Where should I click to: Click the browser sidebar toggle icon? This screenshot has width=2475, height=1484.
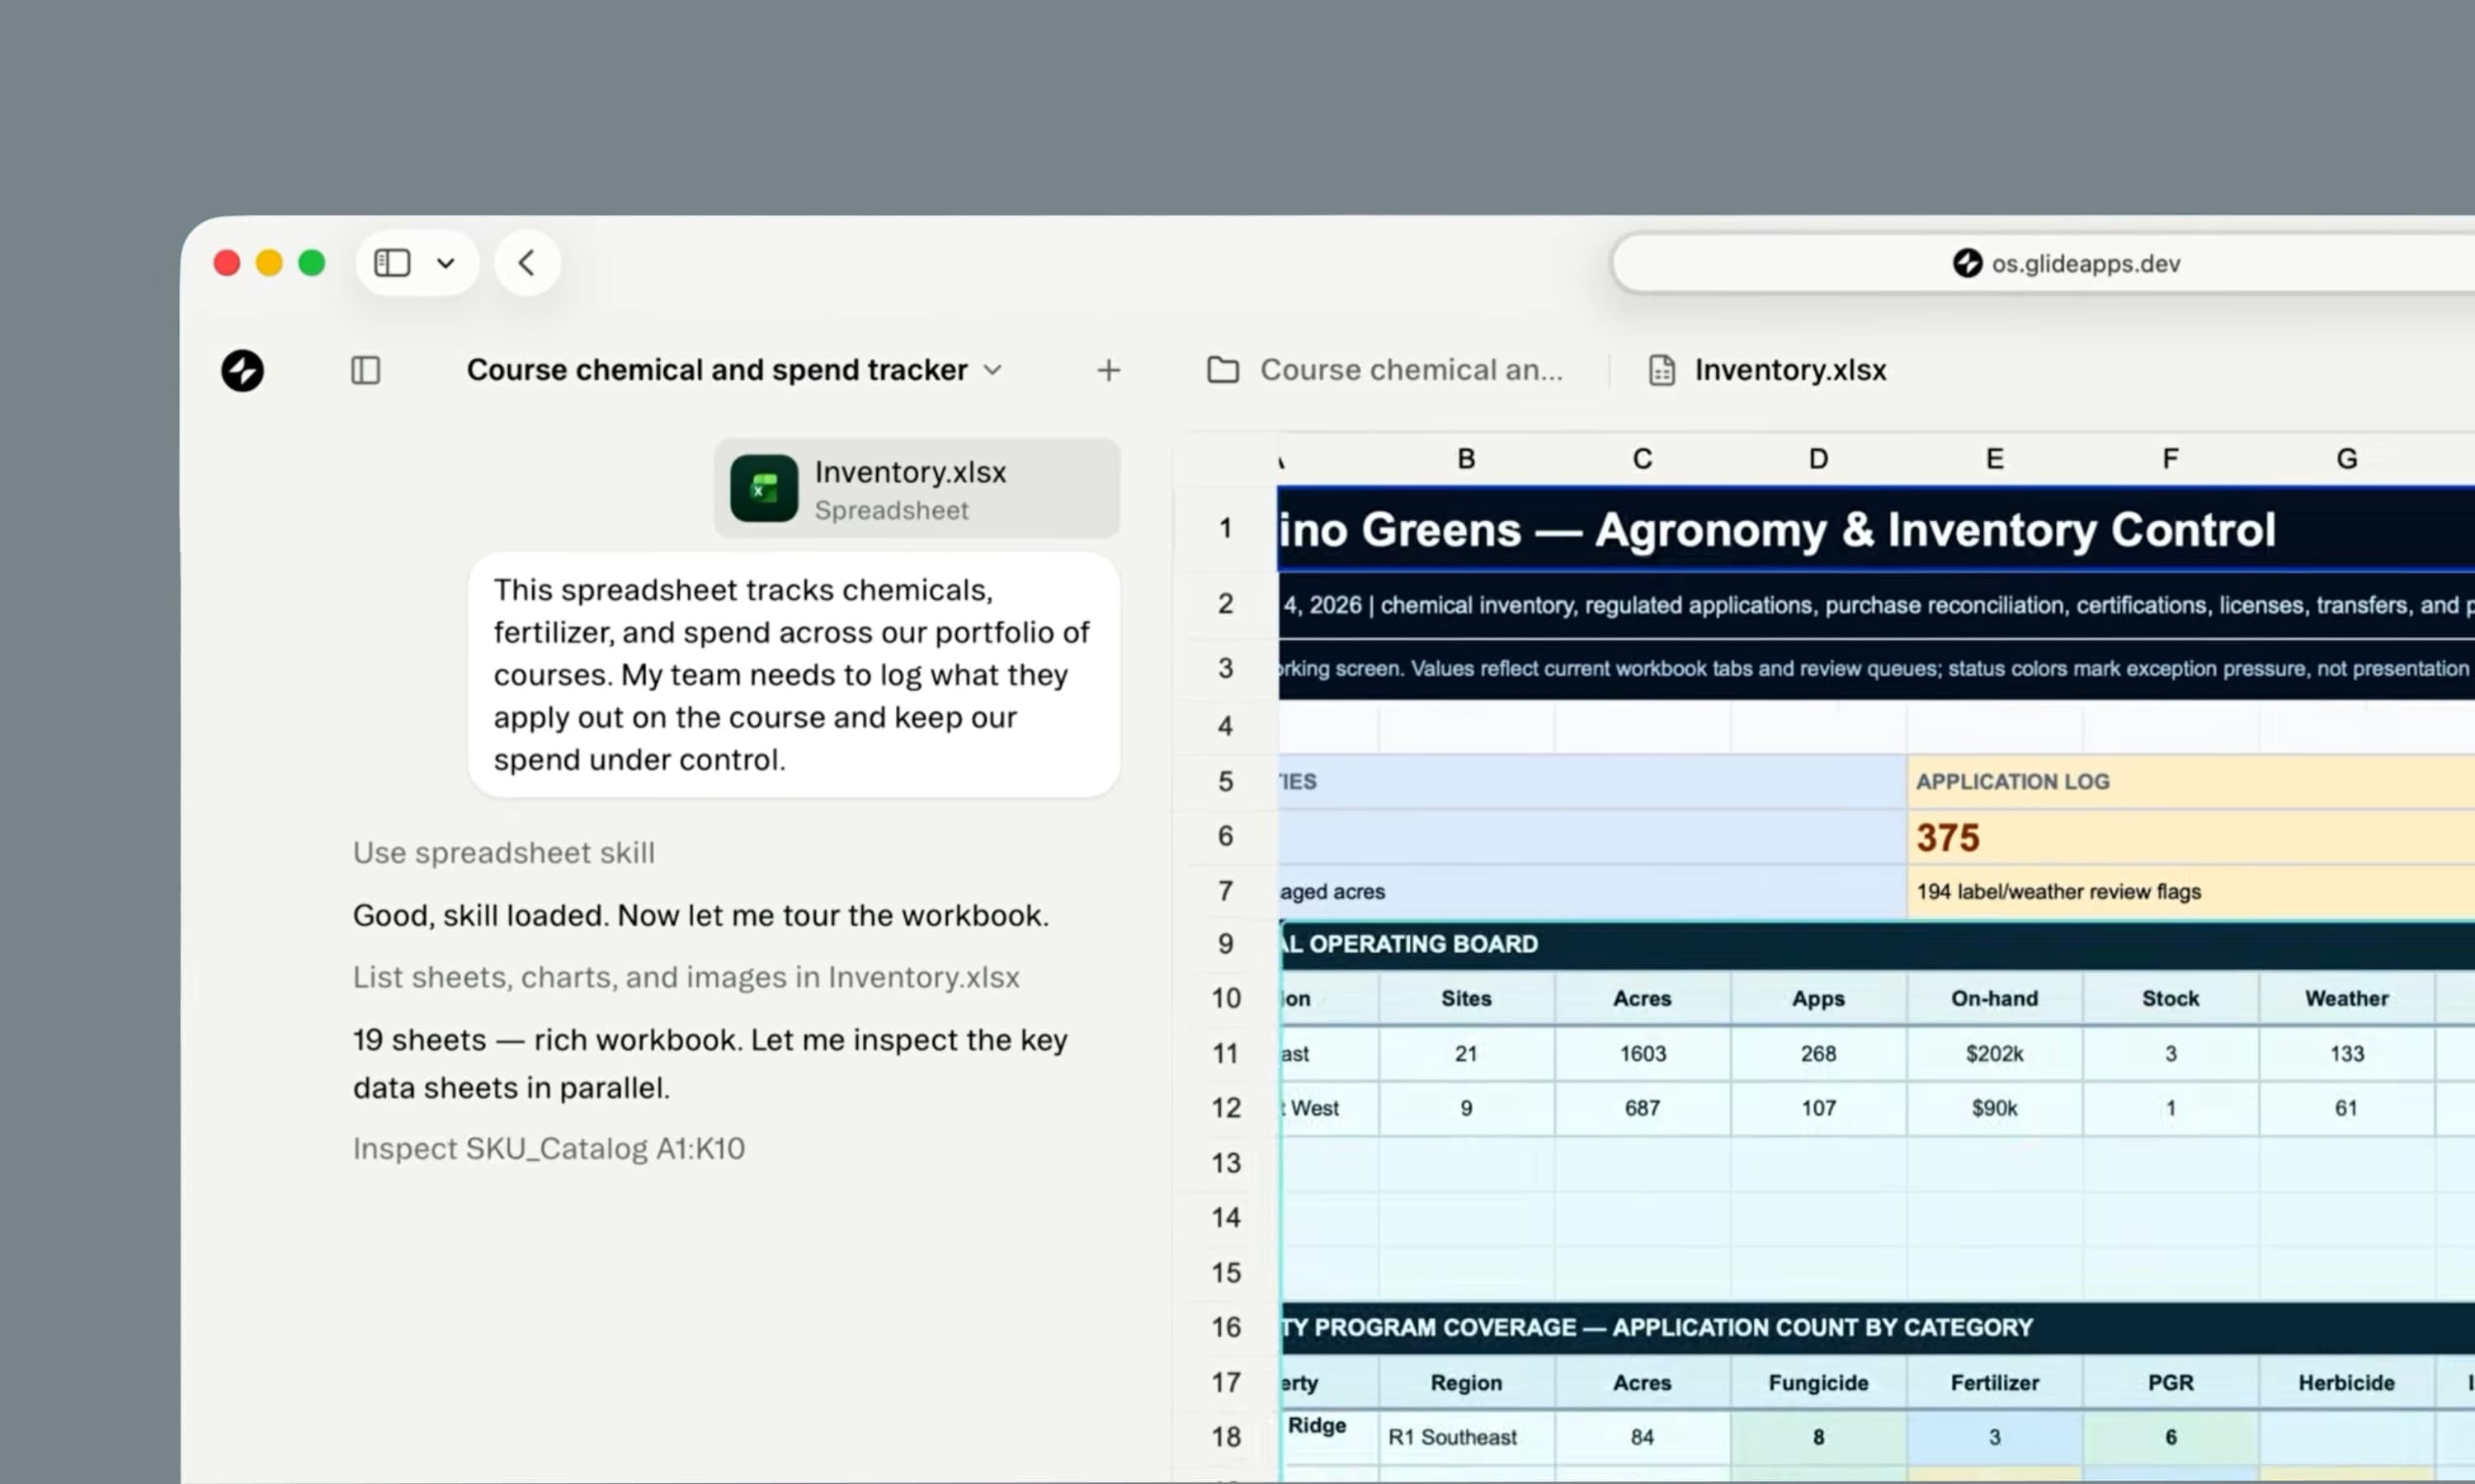pyautogui.click(x=392, y=263)
